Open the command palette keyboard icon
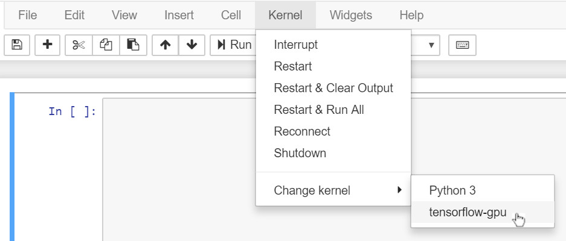Image resolution: width=566 pixels, height=241 pixels. [462, 45]
